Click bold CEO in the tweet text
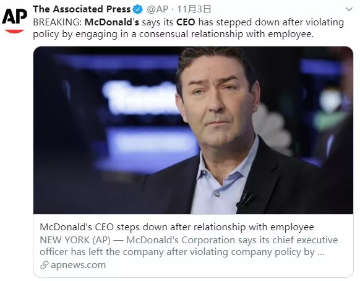The width and height of the screenshot is (360, 281). tap(186, 22)
